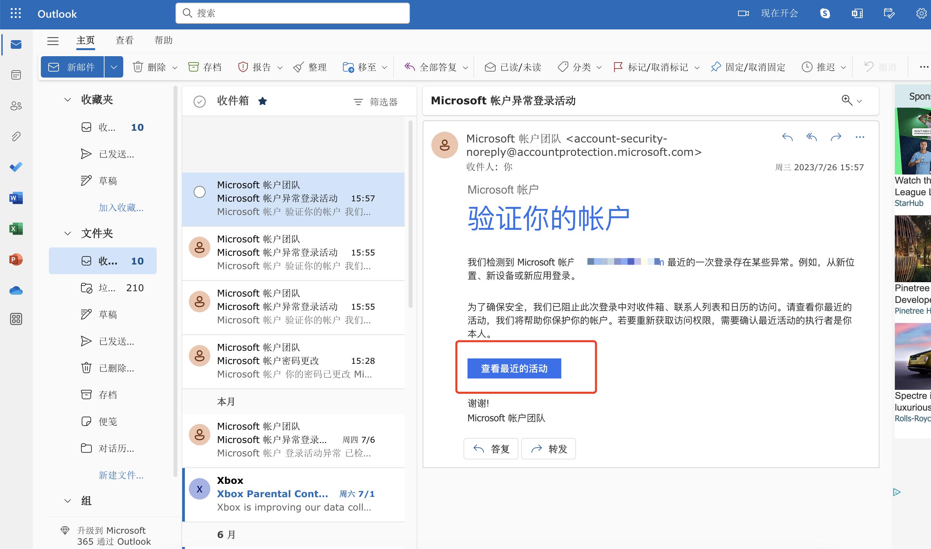The image size is (931, 549).
Task: Switch to the 帮助 tab
Action: coord(163,40)
